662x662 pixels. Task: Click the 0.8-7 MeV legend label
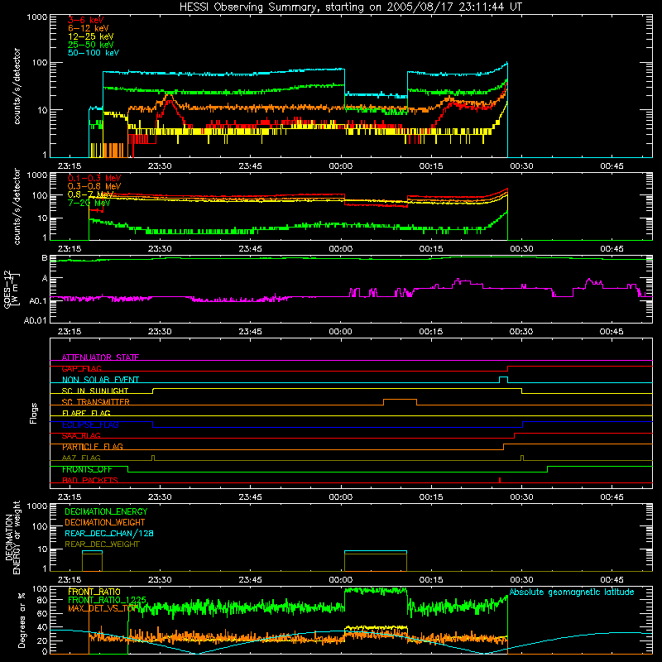click(x=90, y=194)
